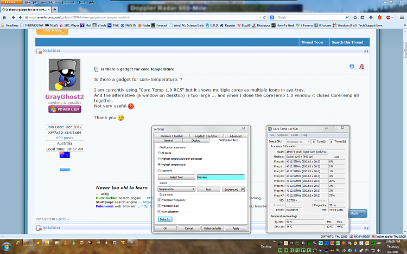Switch to the Logitech G1x/G5xx tab
The image size is (407, 254).
pyautogui.click(x=206, y=136)
